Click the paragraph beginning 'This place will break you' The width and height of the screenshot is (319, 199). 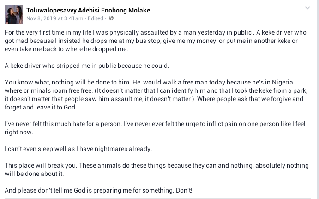point(156,169)
